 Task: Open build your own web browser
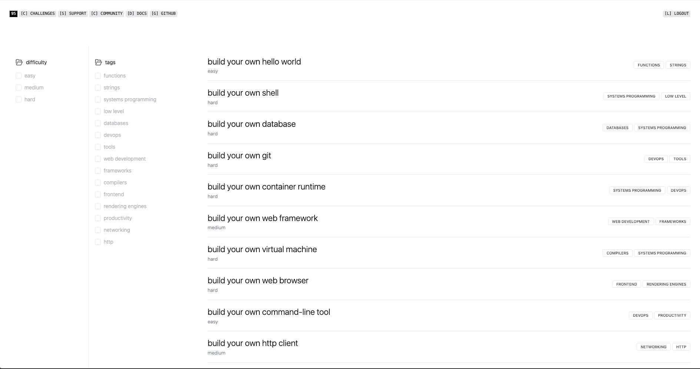click(x=258, y=281)
